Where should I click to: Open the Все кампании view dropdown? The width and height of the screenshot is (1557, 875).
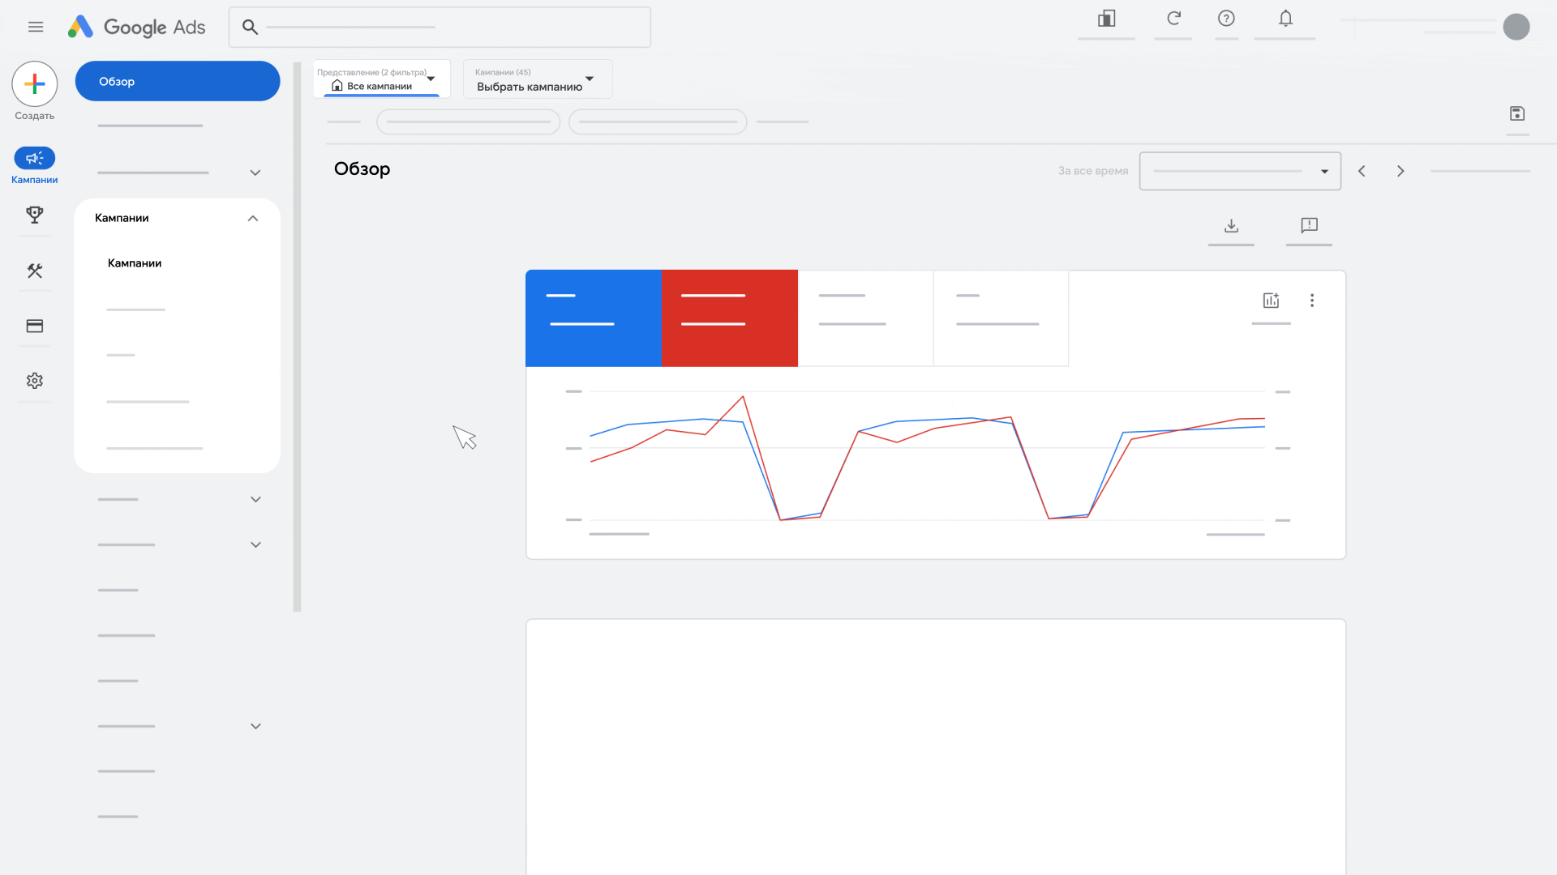tap(381, 79)
